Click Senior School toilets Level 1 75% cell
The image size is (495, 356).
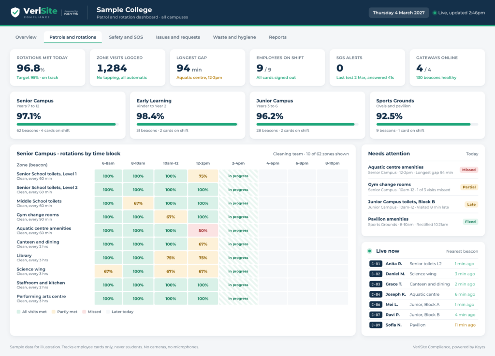coord(203,176)
